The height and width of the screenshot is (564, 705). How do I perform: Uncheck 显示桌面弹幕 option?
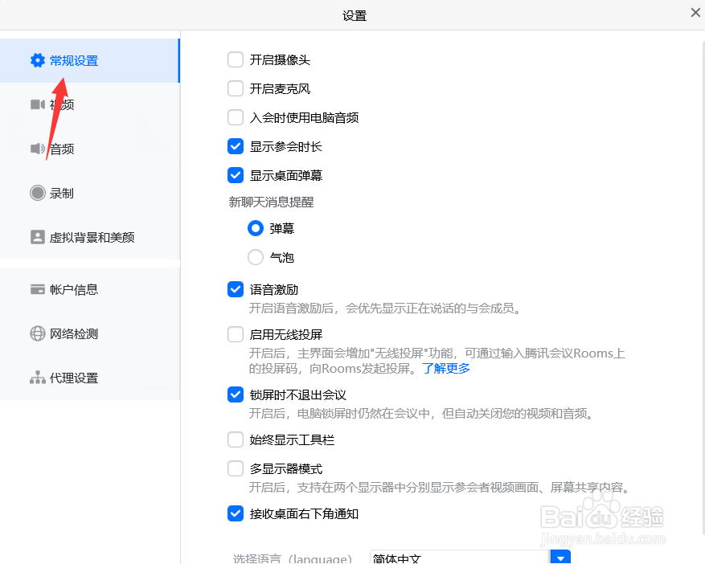(236, 175)
